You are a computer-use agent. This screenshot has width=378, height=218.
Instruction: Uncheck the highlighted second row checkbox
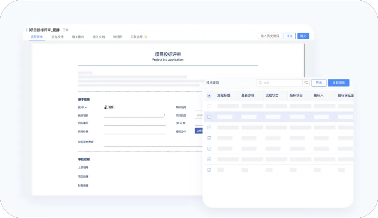click(x=209, y=117)
